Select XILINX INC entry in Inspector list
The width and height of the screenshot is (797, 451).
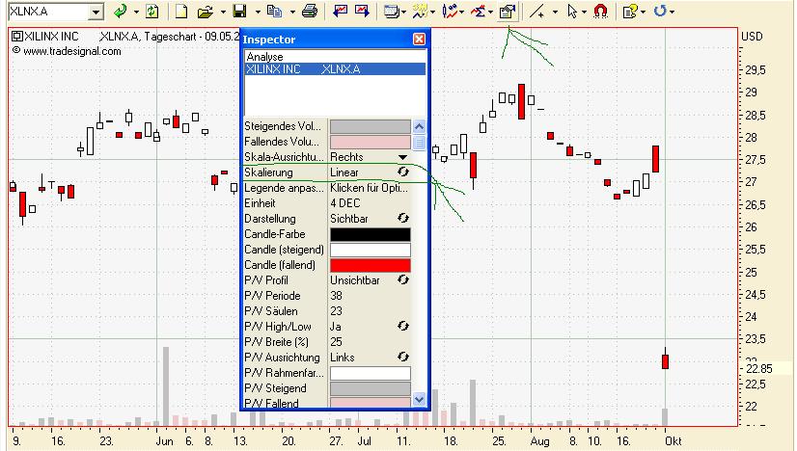coord(335,69)
